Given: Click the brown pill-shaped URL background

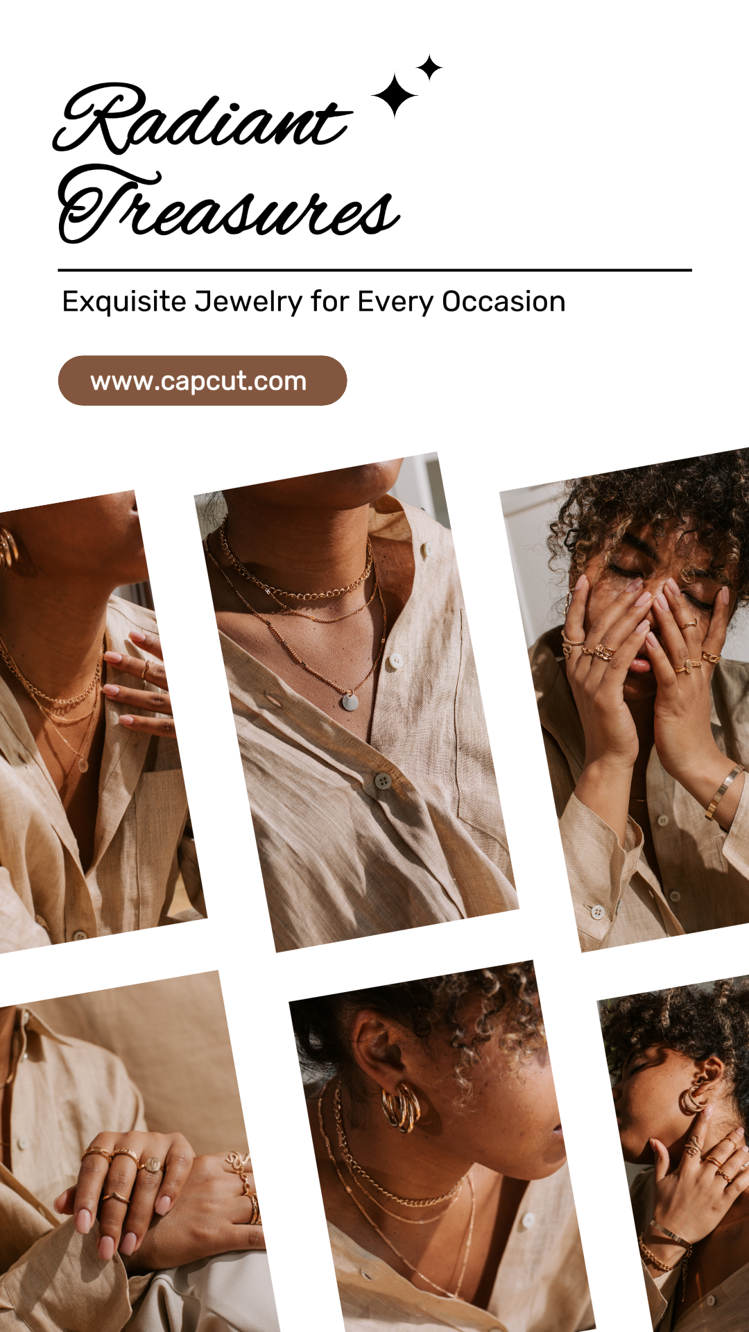Looking at the screenshot, I should pyautogui.click(x=203, y=381).
